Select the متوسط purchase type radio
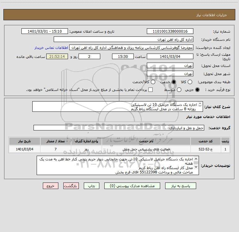Viewport: 239px width, 232px height. [x=179, y=90]
